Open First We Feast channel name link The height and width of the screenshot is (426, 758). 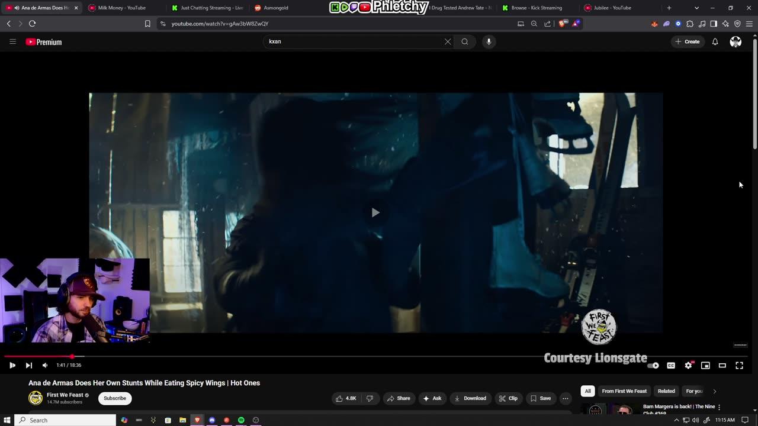tap(65, 395)
